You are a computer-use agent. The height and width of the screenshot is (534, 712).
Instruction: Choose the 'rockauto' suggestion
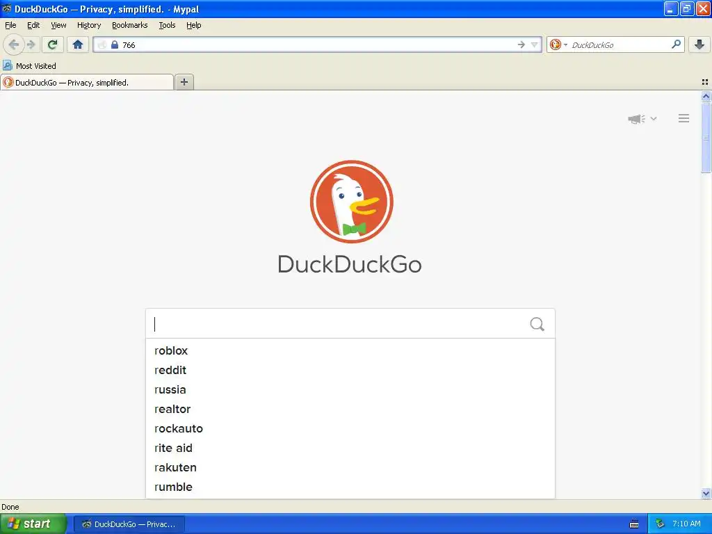pos(350,428)
